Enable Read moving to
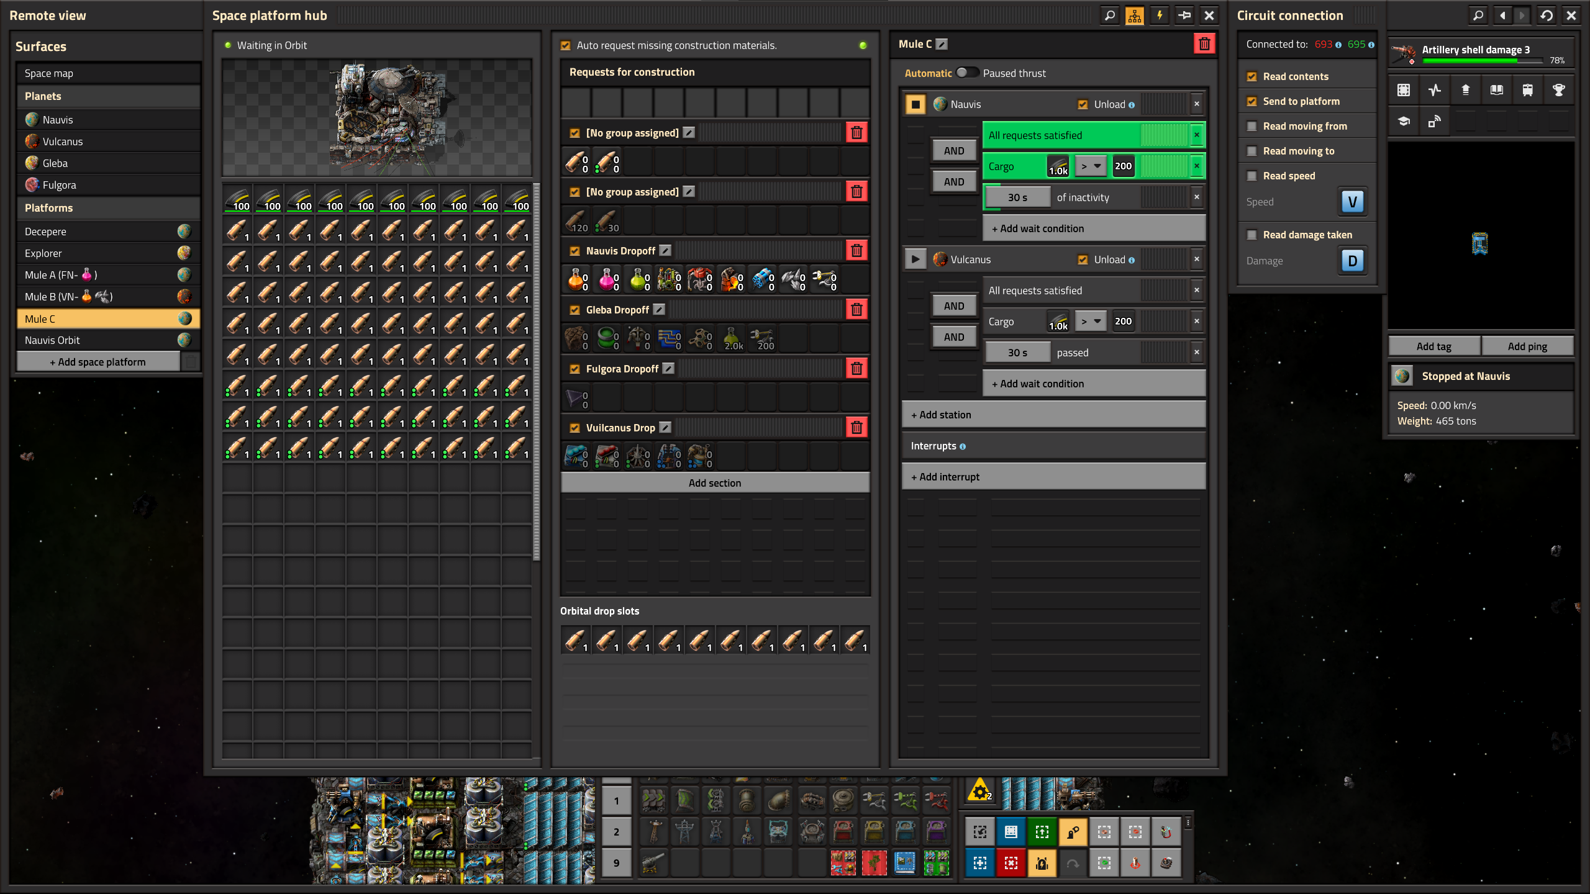This screenshot has width=1590, height=894. click(1252, 151)
